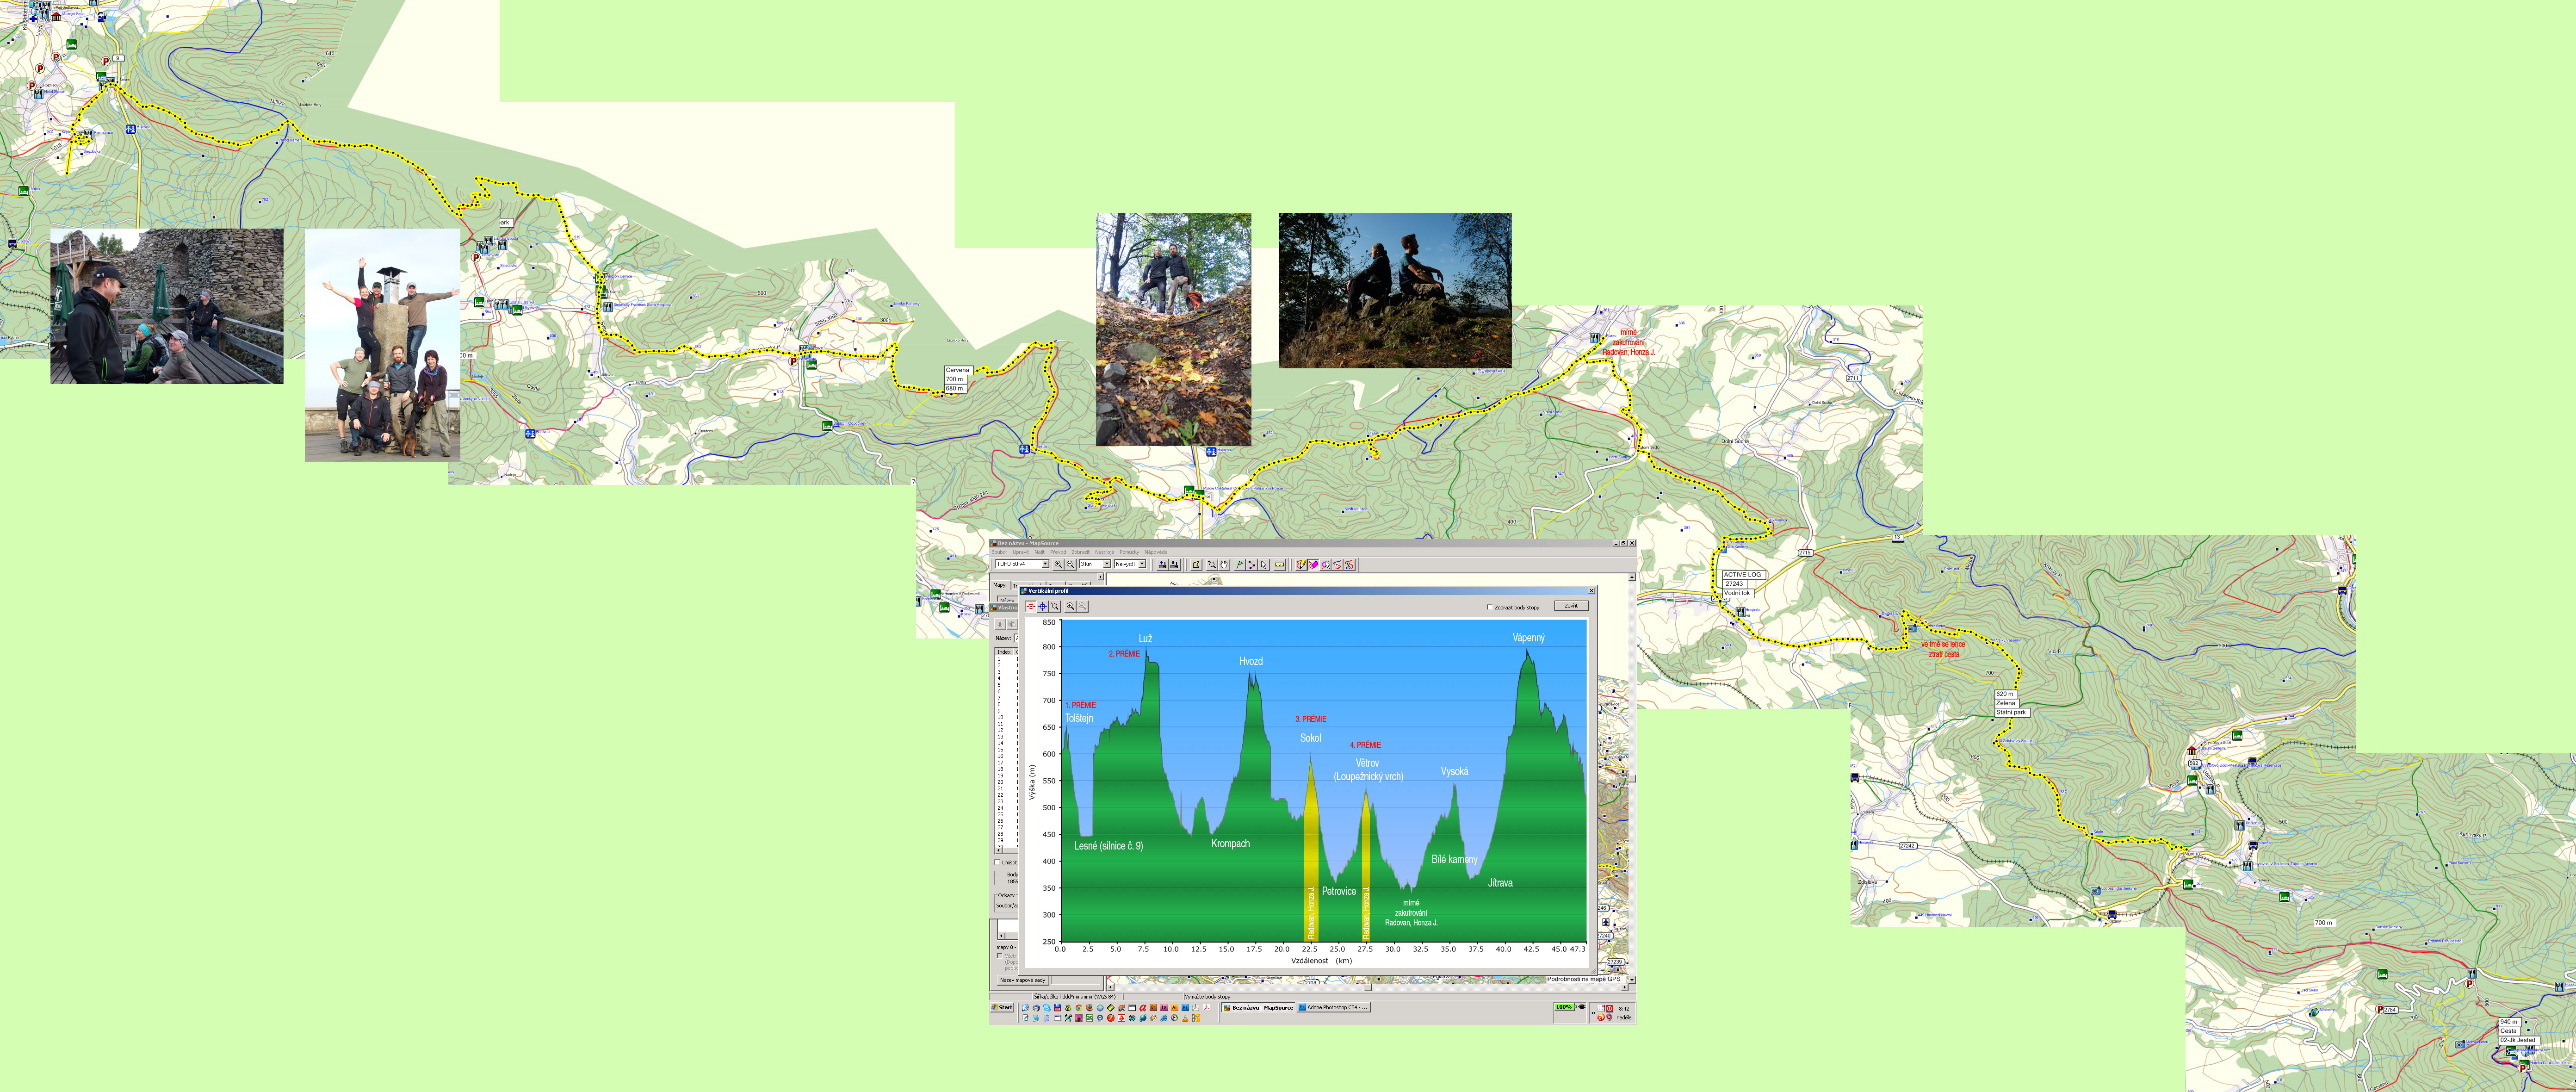Open the Soubor menu

pos(1000,552)
